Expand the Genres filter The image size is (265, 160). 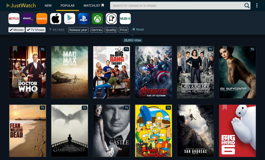(97, 30)
